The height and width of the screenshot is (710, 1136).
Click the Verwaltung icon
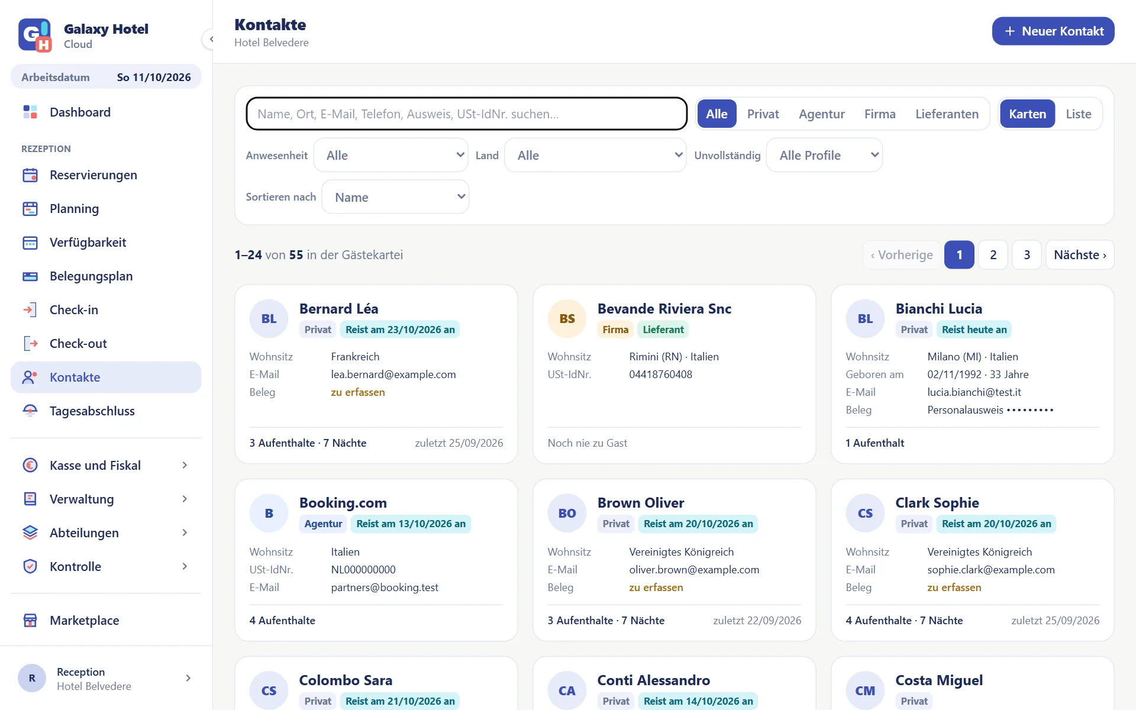point(30,499)
